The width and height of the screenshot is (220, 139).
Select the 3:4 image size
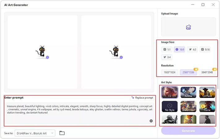coord(167,57)
